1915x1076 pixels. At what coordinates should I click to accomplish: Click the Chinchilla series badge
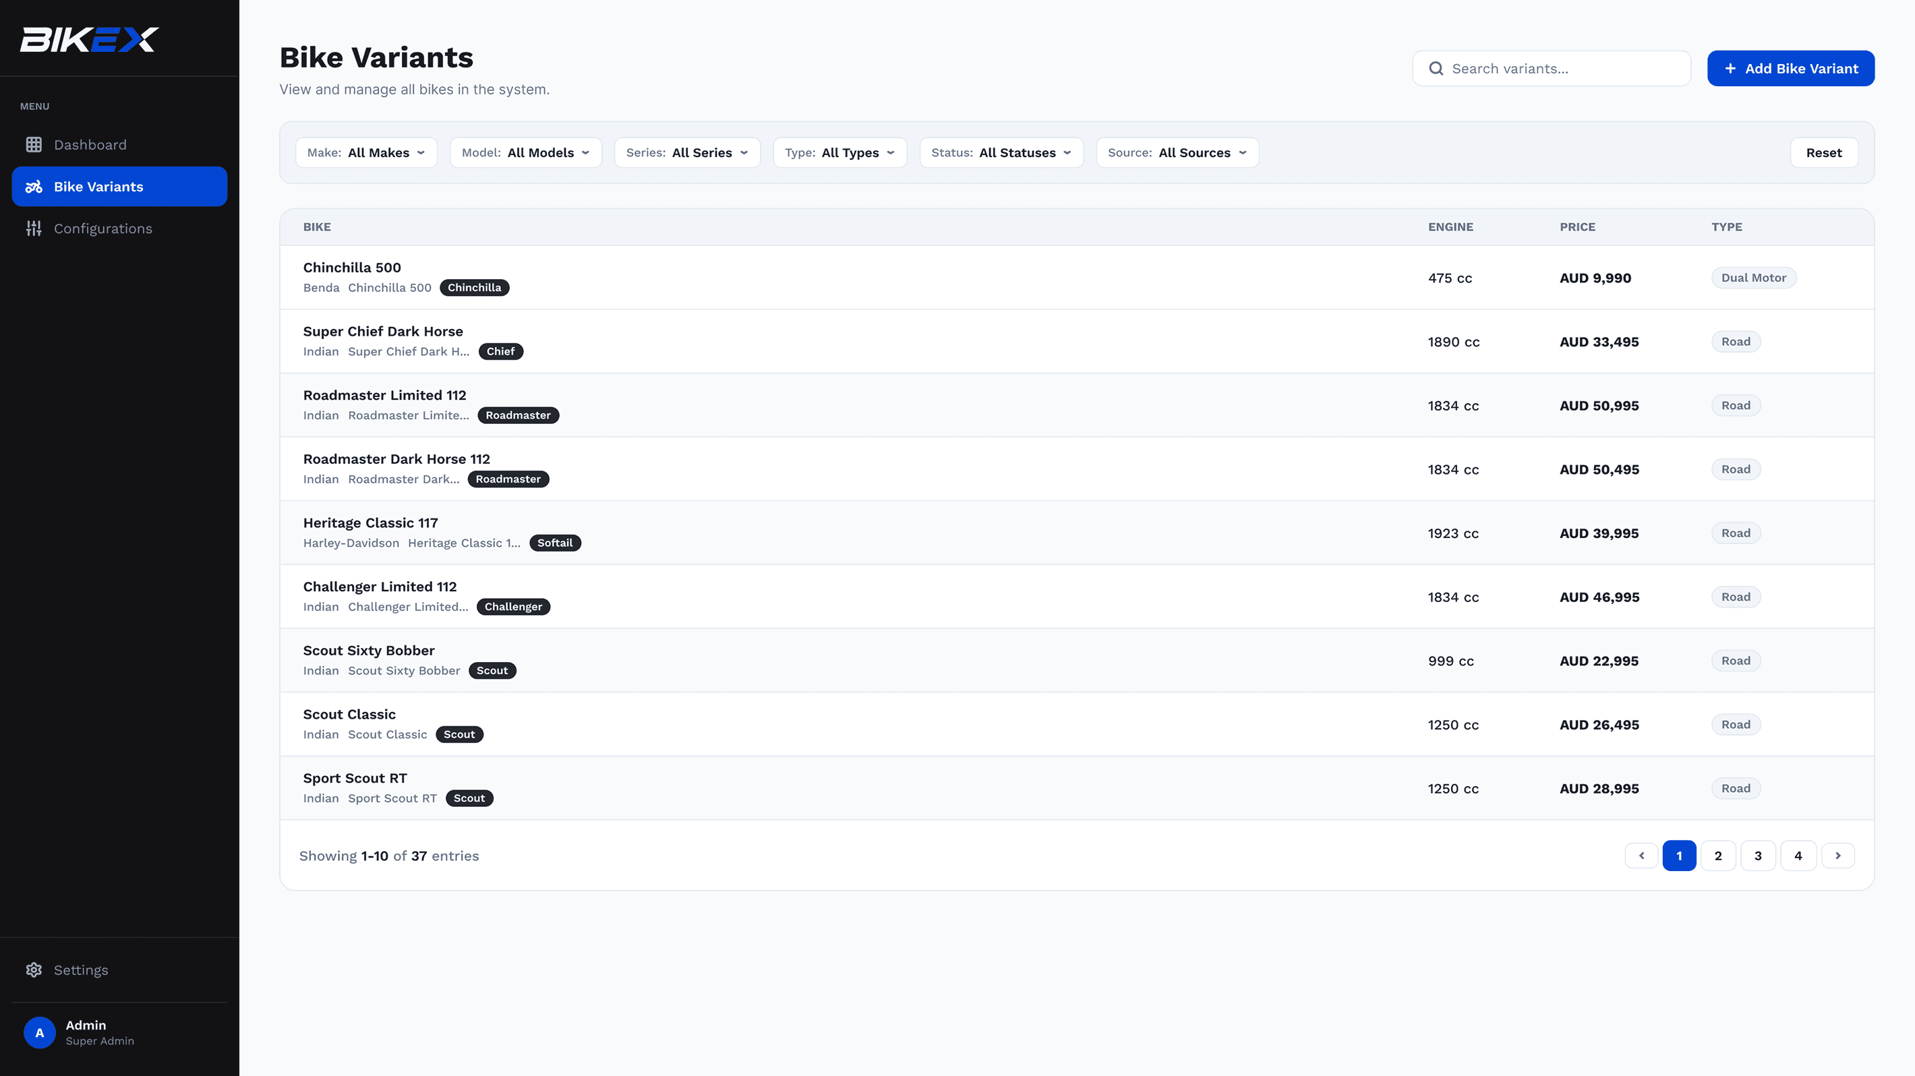[474, 288]
